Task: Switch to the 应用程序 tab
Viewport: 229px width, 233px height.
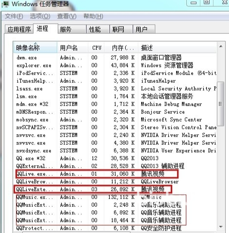Action: point(19,29)
